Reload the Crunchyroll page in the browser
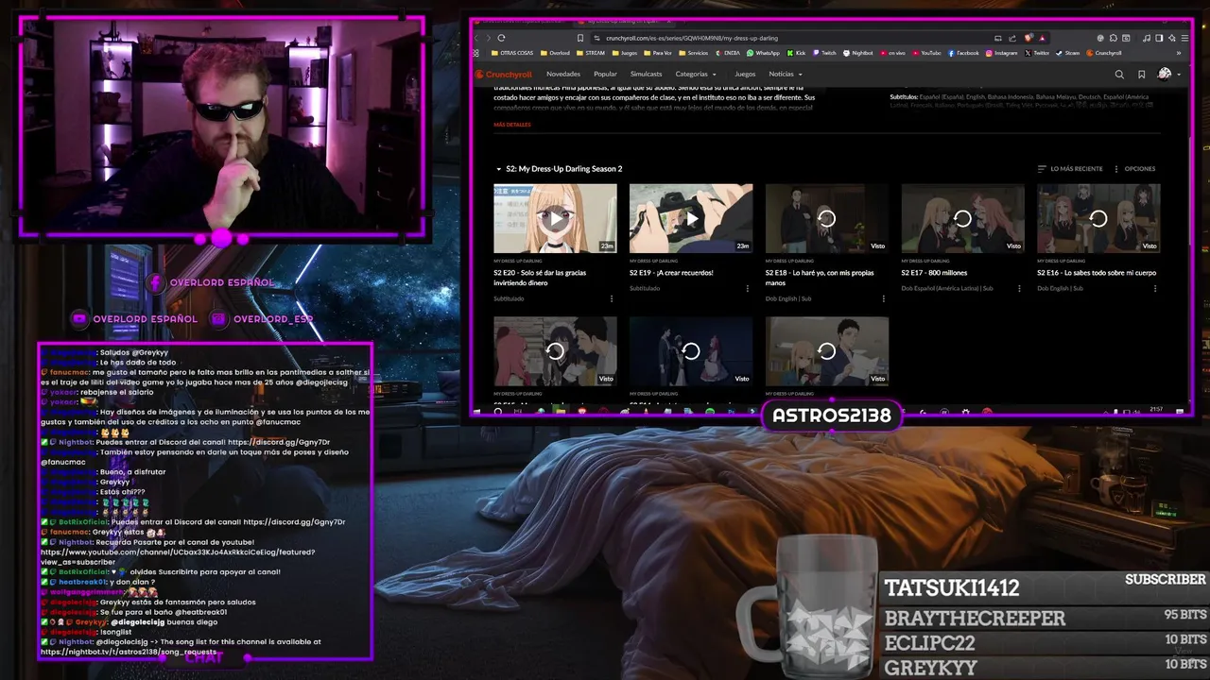Image resolution: width=1210 pixels, height=680 pixels. (501, 38)
